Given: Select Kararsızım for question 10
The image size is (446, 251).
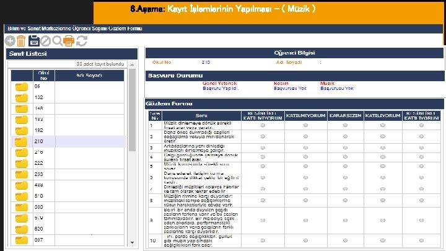Looking at the screenshot, I should click(x=345, y=240).
